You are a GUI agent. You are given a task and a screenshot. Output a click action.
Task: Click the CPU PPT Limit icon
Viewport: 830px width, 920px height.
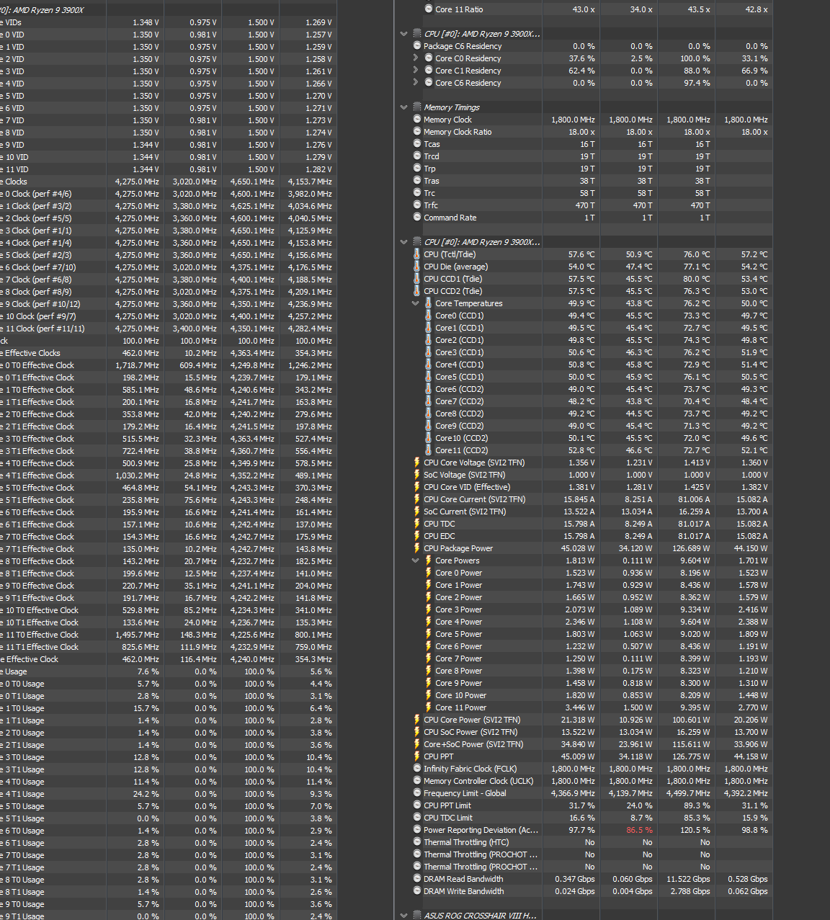[417, 805]
